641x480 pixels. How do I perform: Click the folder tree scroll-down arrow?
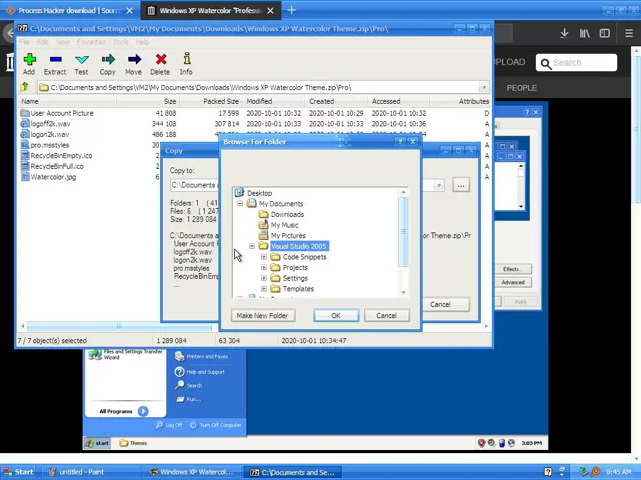[x=403, y=292]
